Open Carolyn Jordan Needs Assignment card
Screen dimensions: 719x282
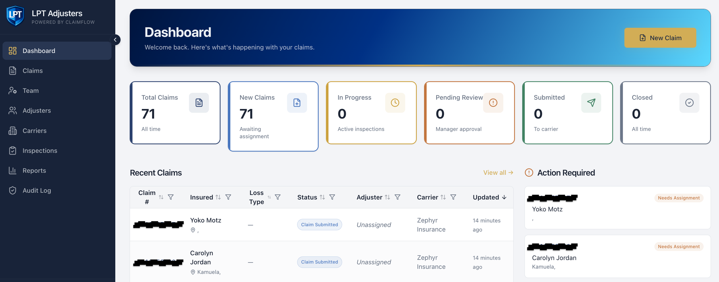[617, 256]
